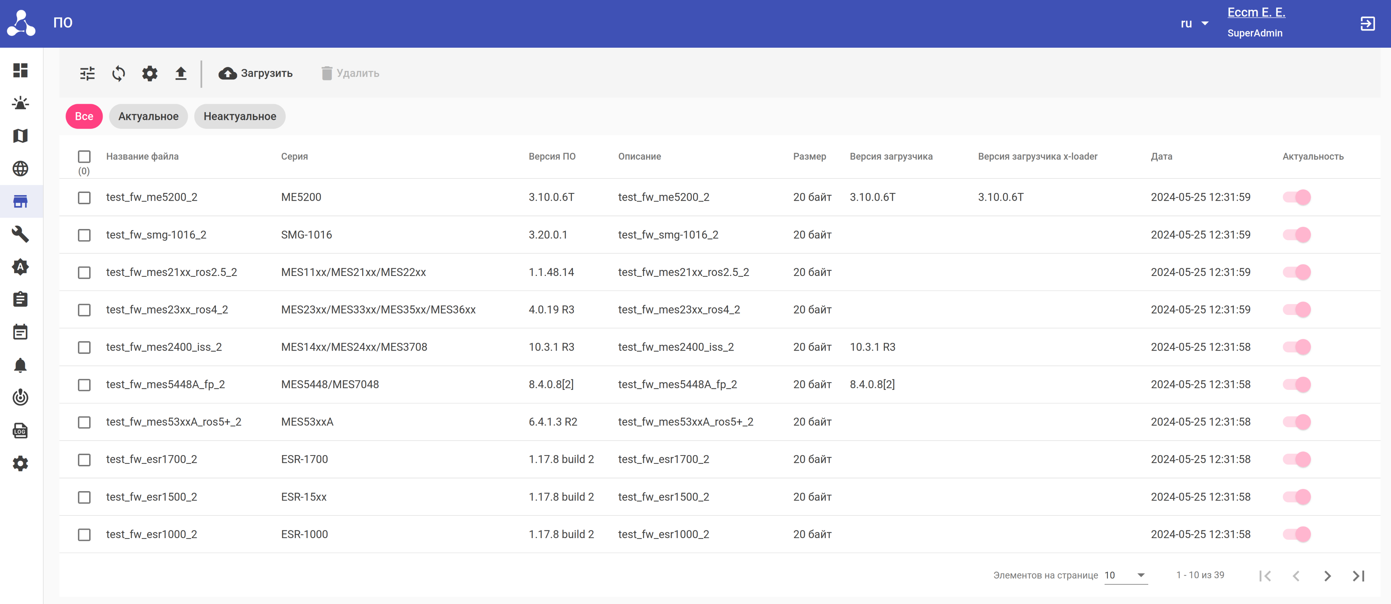Toggle actuality switch for test_fw_smg-1016_2
This screenshot has height=604, width=1391.
click(x=1296, y=235)
